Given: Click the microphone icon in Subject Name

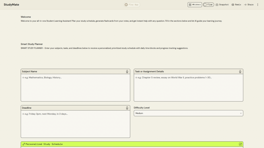Looking at the screenshot, I should pos(127,71).
